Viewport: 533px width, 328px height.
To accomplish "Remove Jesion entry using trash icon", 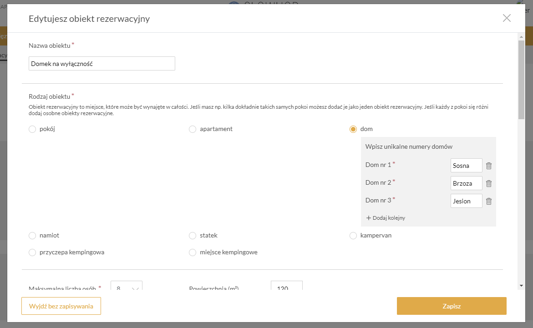I will coord(489,202).
